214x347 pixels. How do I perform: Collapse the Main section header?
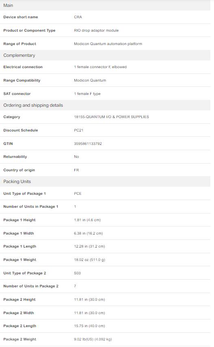105,5
